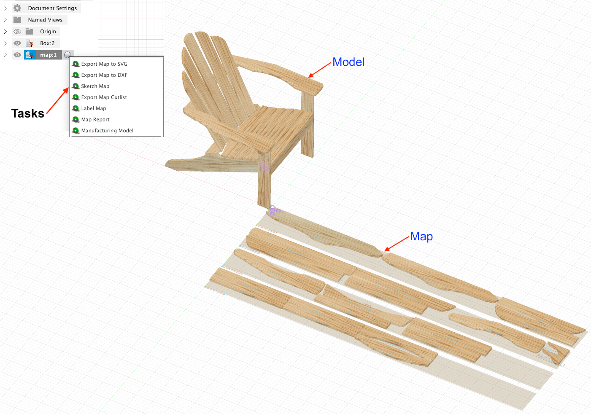Click the Origin folder icon
Viewport: 591px width, 414px height.
(x=30, y=32)
